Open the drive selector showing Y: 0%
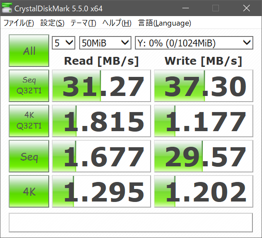The width and height of the screenshot is (262, 238). tap(194, 43)
